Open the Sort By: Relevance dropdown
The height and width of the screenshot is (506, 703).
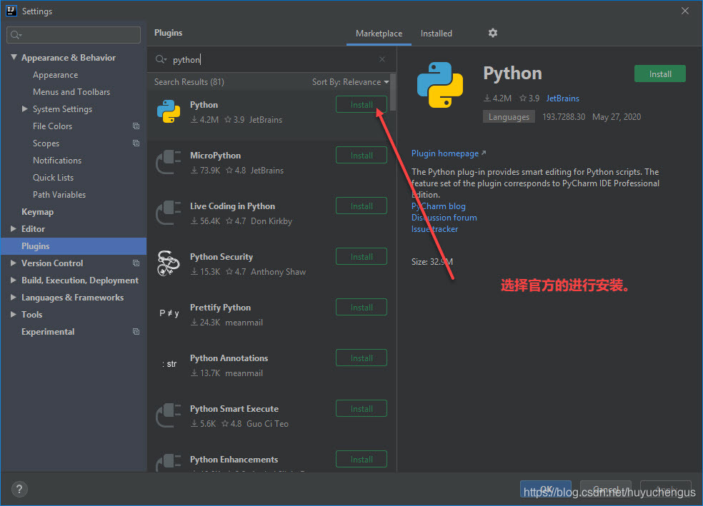click(351, 82)
